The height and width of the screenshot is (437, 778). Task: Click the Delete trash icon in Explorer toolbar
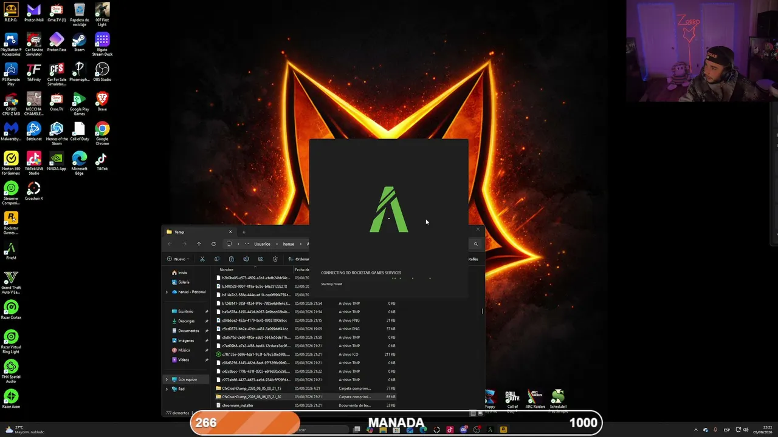coord(275,259)
